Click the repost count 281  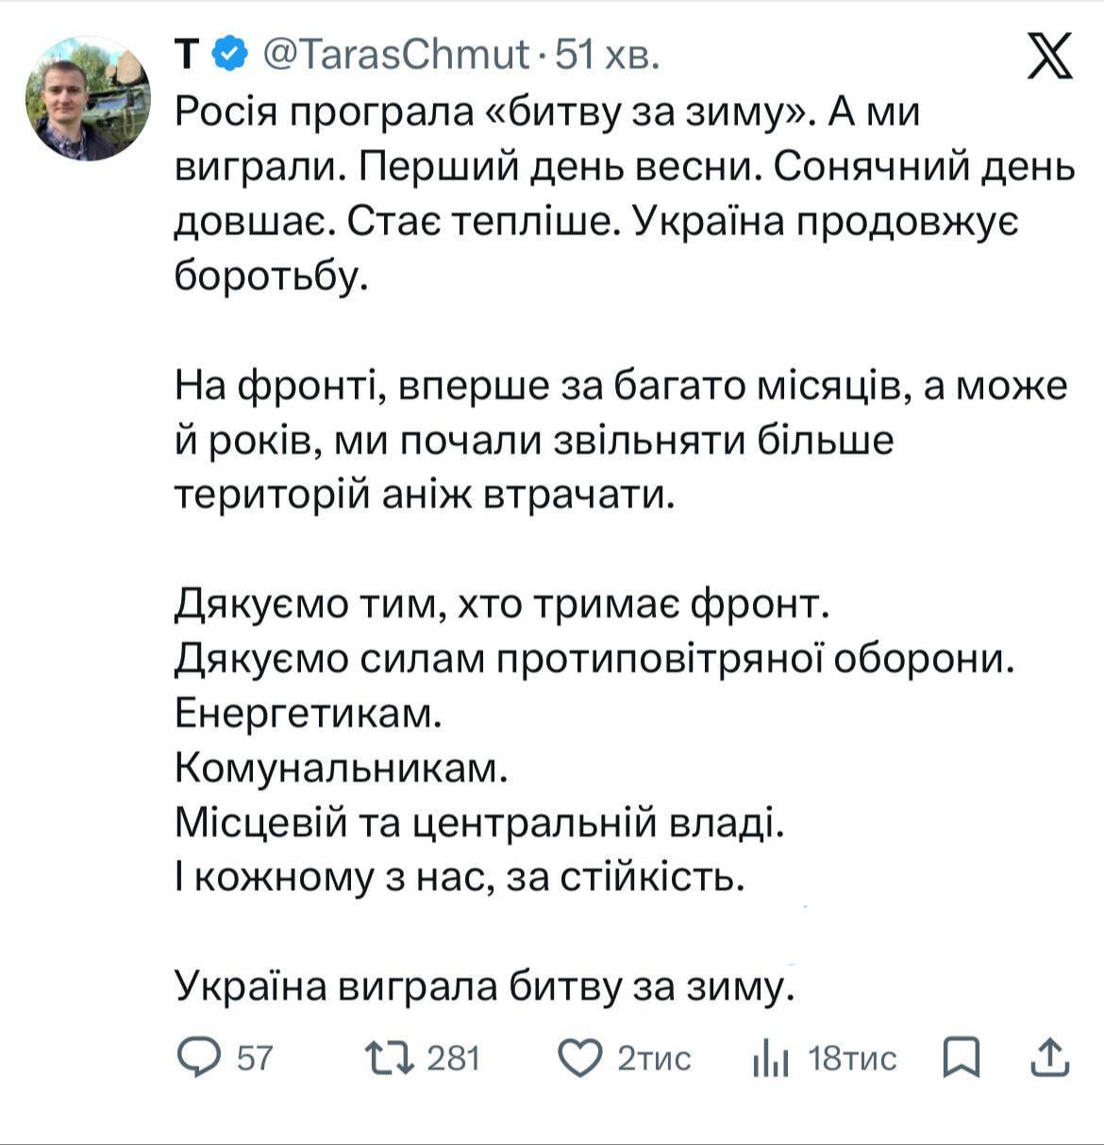tap(454, 1058)
